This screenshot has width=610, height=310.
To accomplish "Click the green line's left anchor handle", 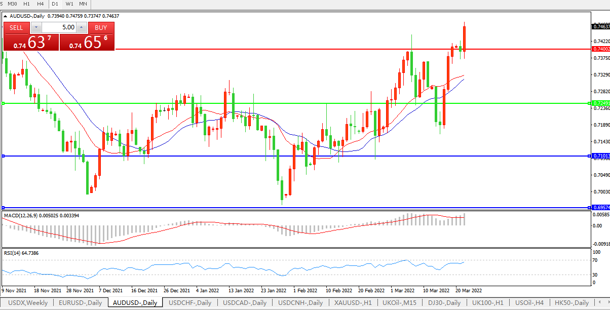I will [3, 103].
